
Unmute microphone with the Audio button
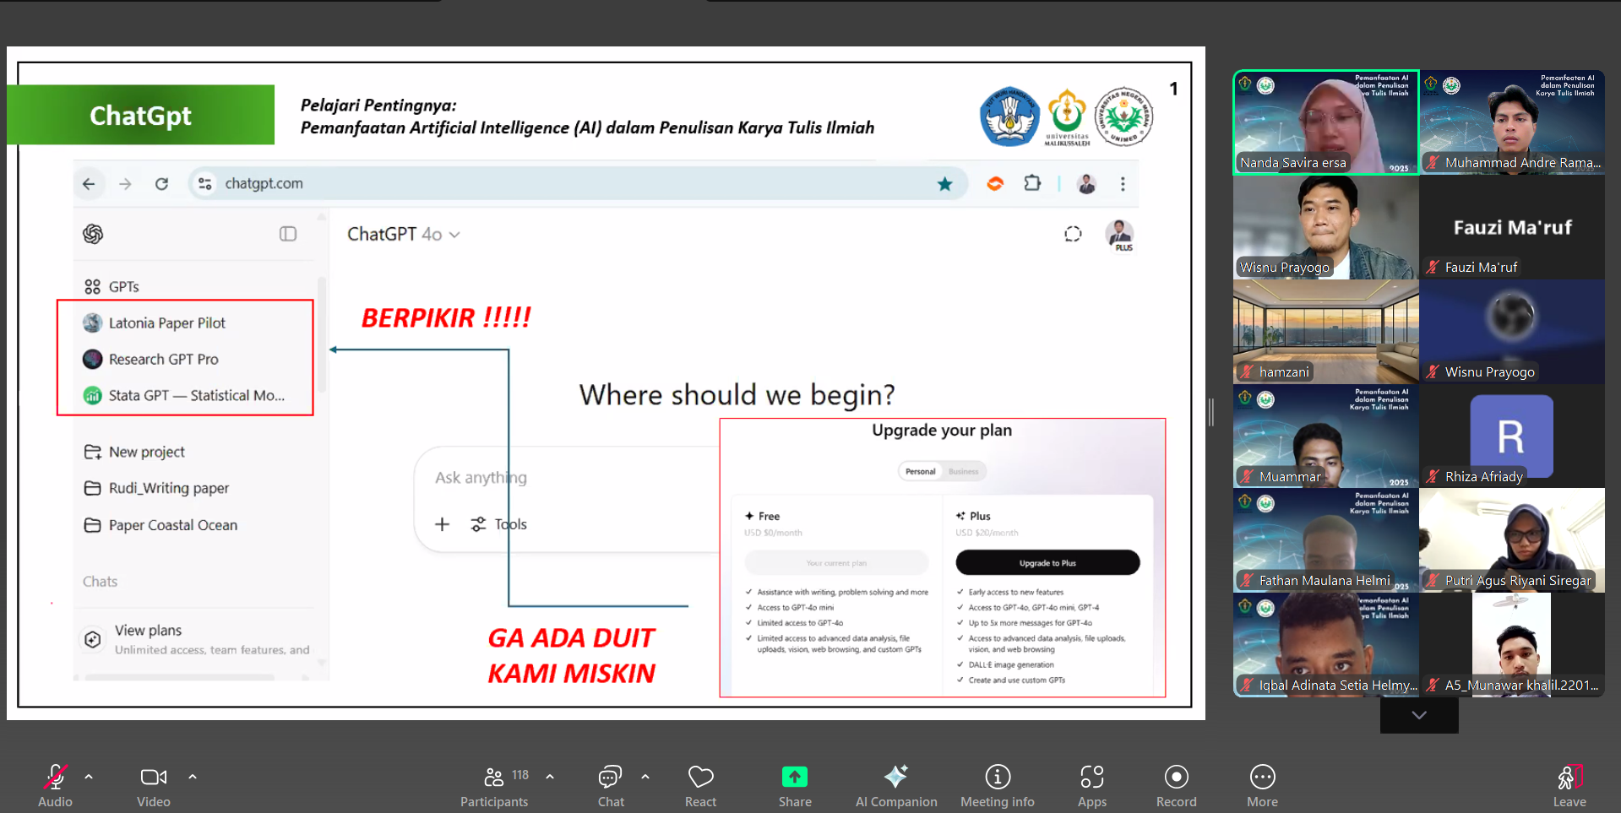coord(56,785)
